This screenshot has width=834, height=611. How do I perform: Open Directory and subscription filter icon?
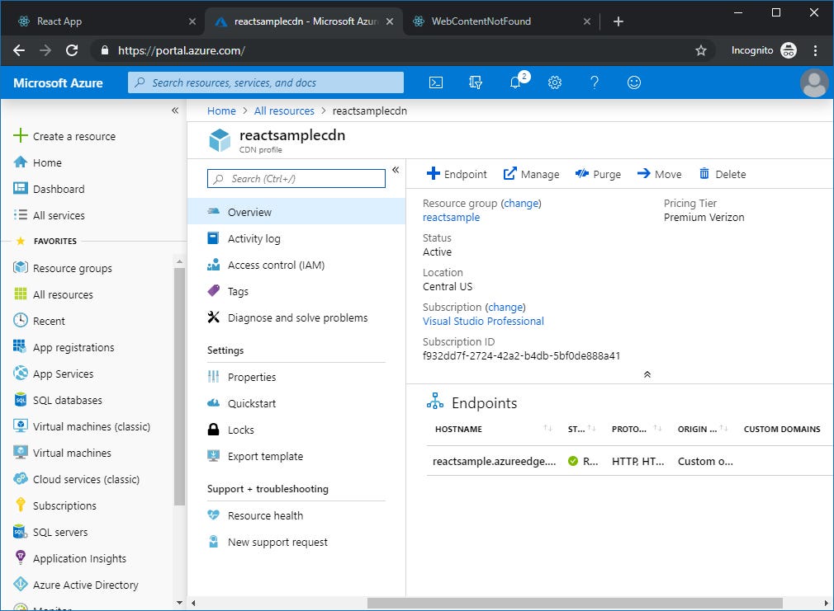(x=475, y=82)
